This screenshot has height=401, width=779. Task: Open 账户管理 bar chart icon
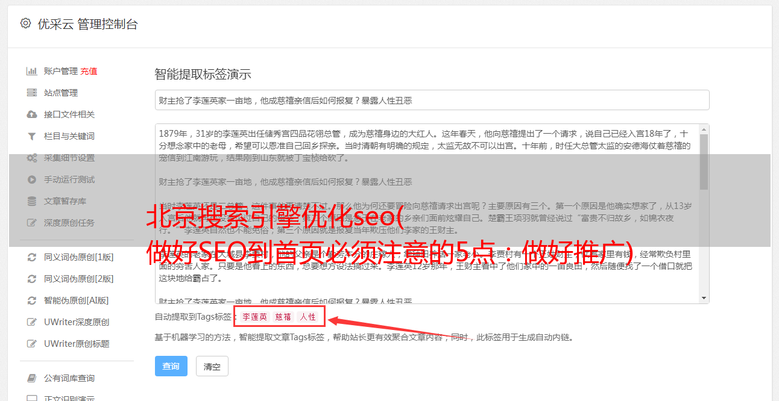click(32, 71)
